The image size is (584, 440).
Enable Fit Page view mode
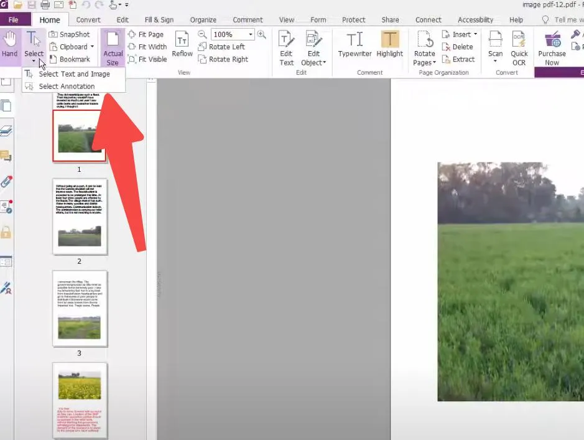click(151, 34)
